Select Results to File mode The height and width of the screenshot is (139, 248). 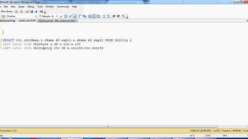[98, 16]
